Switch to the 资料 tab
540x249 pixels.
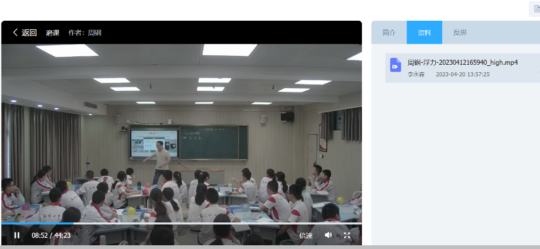pyautogui.click(x=424, y=33)
